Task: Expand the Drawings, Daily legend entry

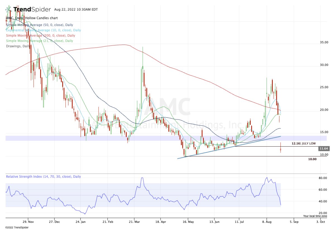Action: click(x=18, y=46)
